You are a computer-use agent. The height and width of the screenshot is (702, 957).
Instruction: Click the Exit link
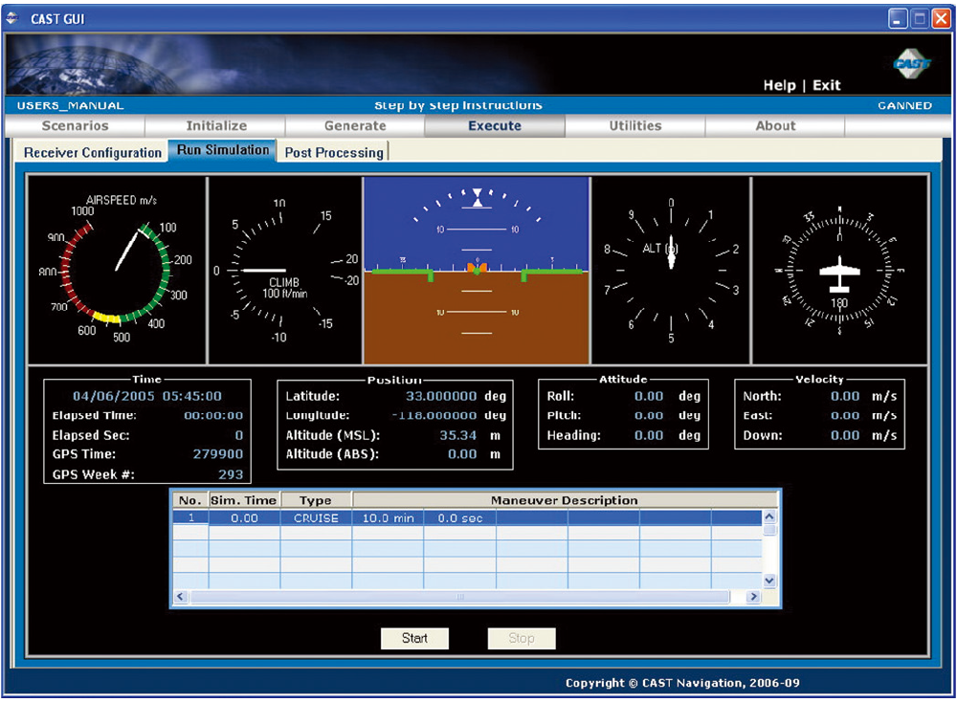827,85
